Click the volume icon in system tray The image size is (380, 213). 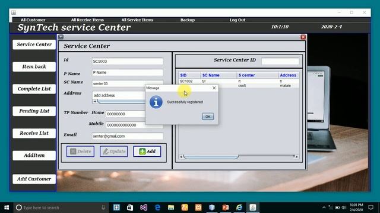(x=344, y=208)
